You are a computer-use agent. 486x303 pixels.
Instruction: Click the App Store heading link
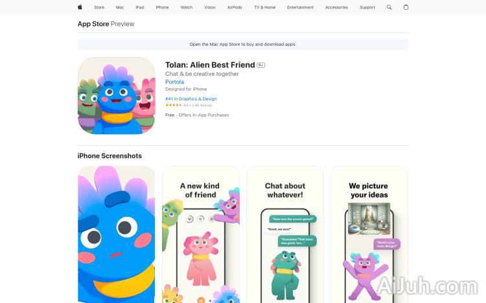pos(93,24)
